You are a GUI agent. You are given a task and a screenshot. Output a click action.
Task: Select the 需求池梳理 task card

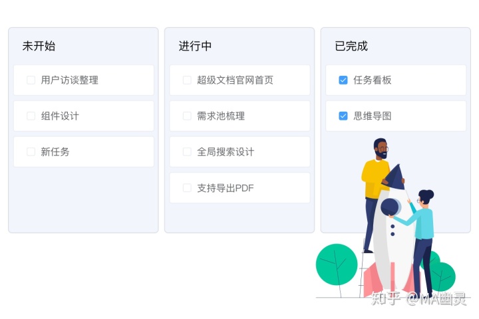click(x=239, y=116)
